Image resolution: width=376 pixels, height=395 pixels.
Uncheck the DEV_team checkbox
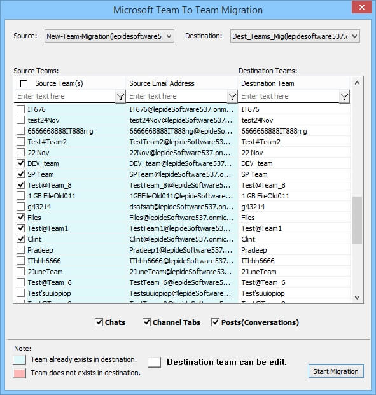(20, 163)
